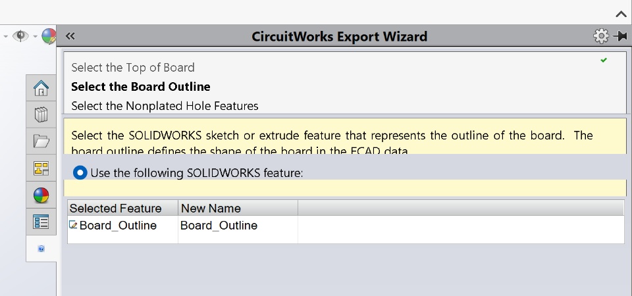Open the Design Library tab
The image size is (632, 296).
coord(41,114)
